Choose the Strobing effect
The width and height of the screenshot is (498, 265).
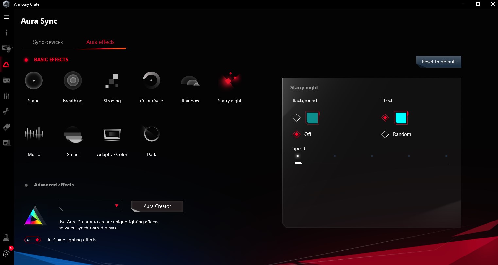(x=112, y=80)
